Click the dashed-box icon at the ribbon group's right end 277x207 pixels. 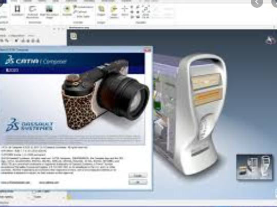146,9
